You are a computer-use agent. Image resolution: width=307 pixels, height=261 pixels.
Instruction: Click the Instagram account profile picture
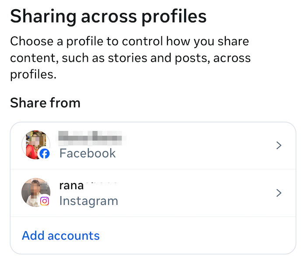coord(35,192)
